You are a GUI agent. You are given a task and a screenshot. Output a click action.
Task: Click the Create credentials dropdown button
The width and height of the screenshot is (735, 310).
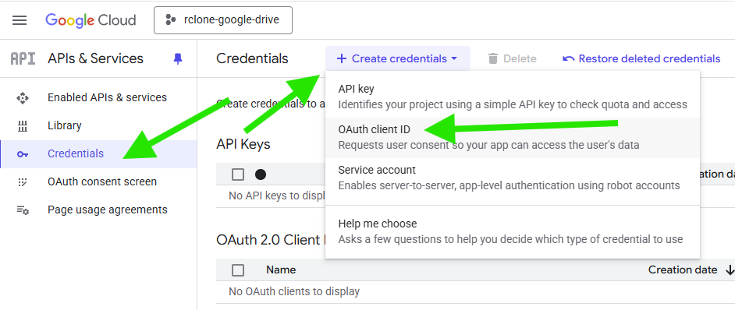tap(397, 58)
